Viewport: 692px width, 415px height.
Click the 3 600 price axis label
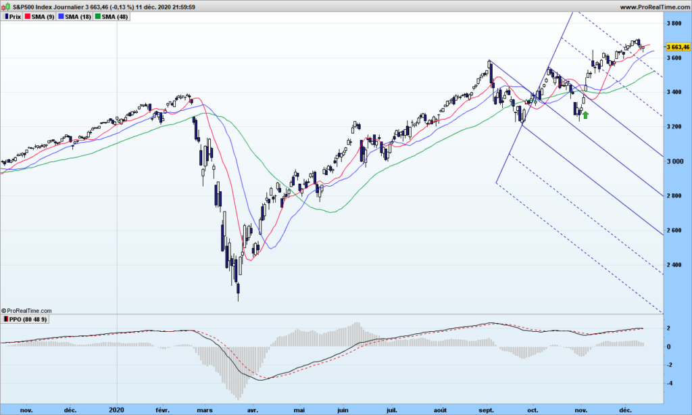pos(674,58)
